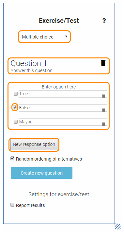Add a New response option
The image size is (124, 234).
pos(34,145)
